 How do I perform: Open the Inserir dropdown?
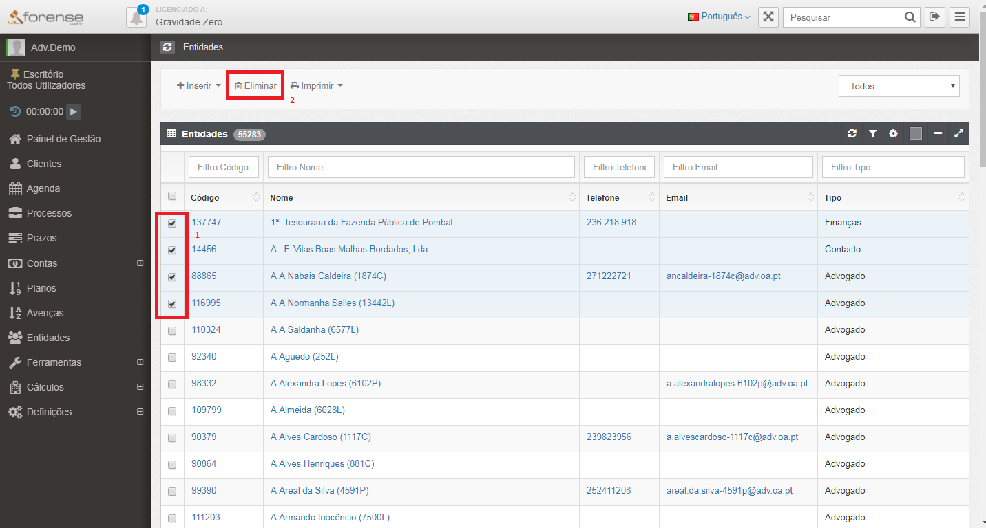click(199, 86)
